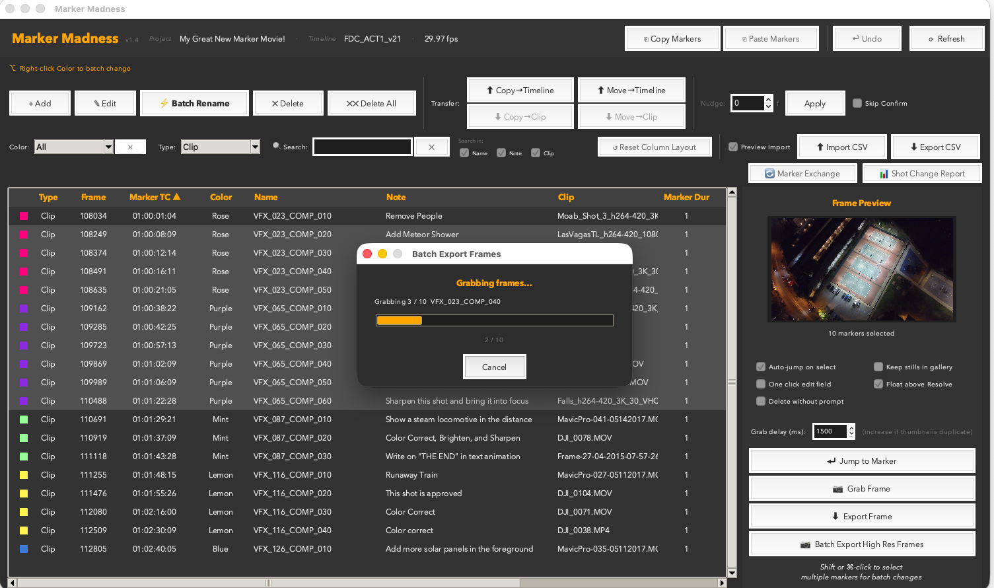The image size is (994, 588).
Task: Toggle Skip Confirm checkbox
Action: pyautogui.click(x=857, y=103)
